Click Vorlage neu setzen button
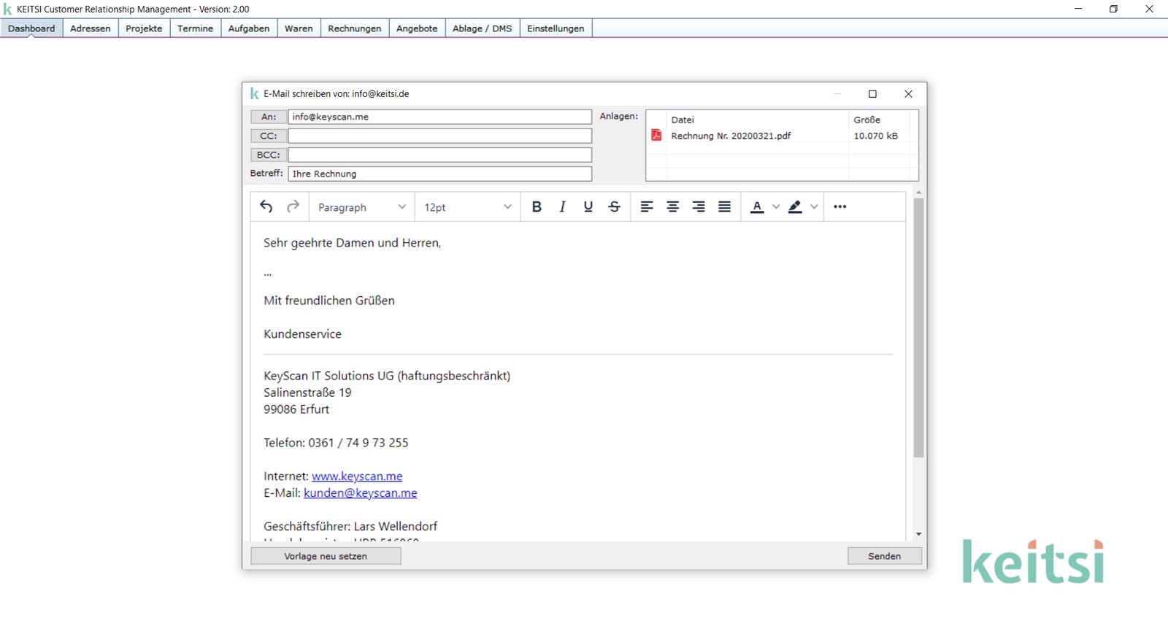This screenshot has height=626, width=1168. point(326,556)
